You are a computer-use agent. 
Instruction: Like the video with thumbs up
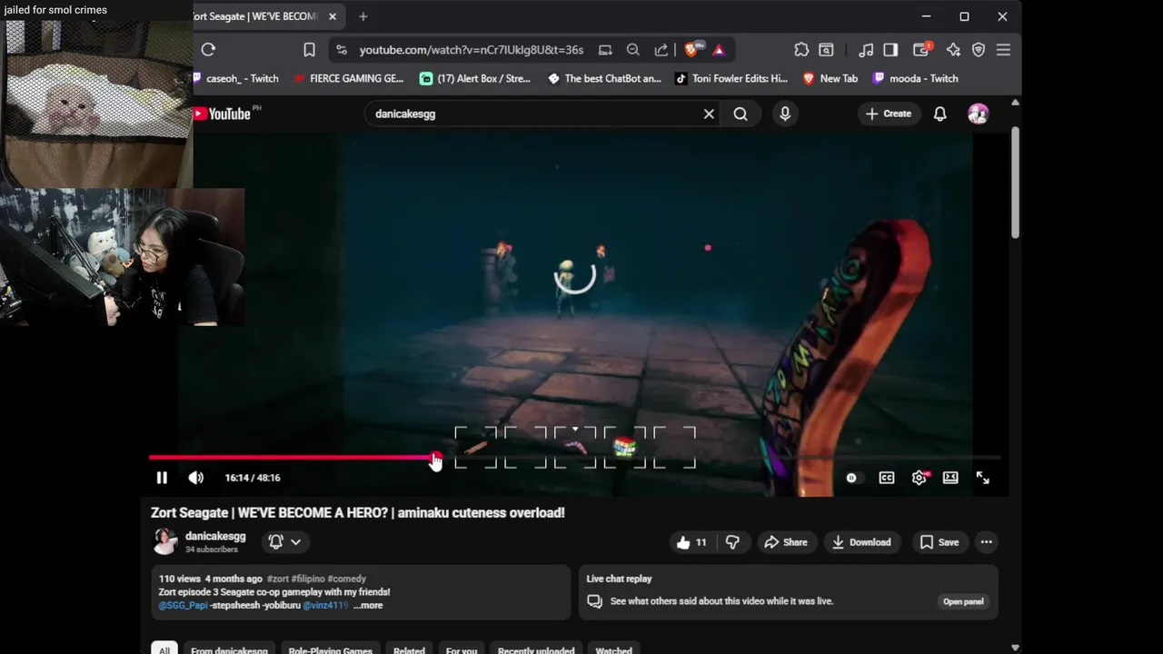pos(691,542)
